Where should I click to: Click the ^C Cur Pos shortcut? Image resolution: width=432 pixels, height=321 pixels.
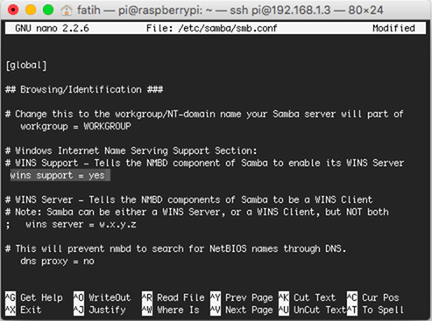coord(372,297)
